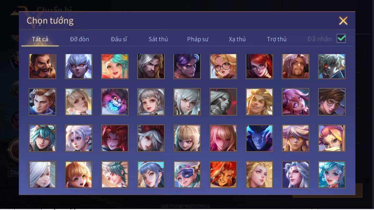The width and height of the screenshot is (374, 210).
Task: Pick the blonde hero wearing round glasses
Action: [223, 66]
